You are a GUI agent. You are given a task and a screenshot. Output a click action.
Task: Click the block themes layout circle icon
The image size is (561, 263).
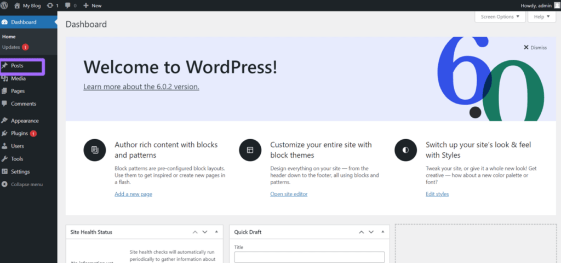(x=250, y=150)
